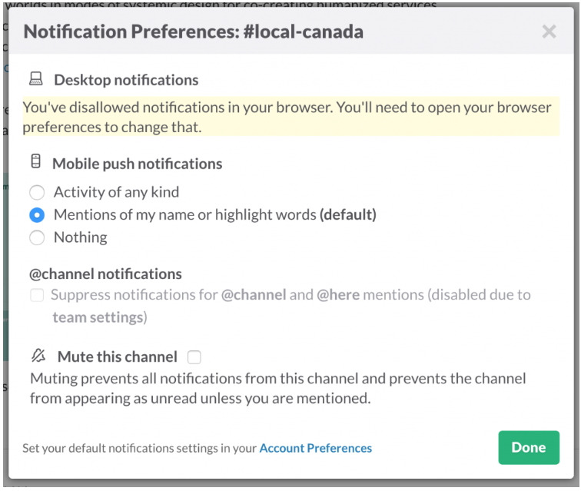
Task: Select the 'Activity of any kind' radio button
Action: (37, 192)
